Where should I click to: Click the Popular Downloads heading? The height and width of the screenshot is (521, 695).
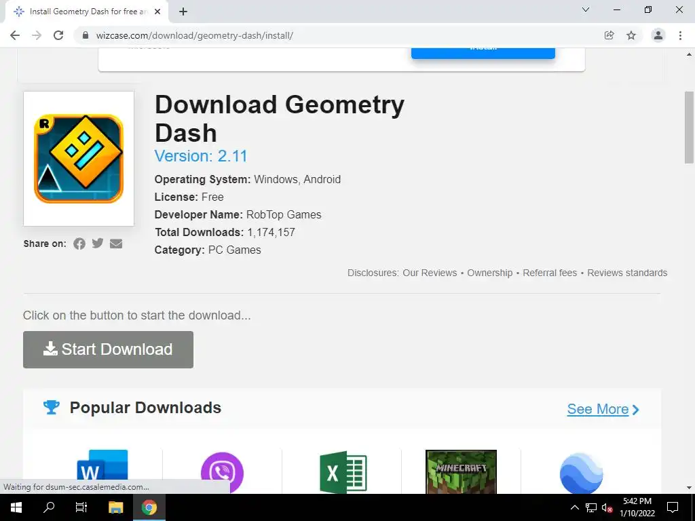click(x=145, y=408)
